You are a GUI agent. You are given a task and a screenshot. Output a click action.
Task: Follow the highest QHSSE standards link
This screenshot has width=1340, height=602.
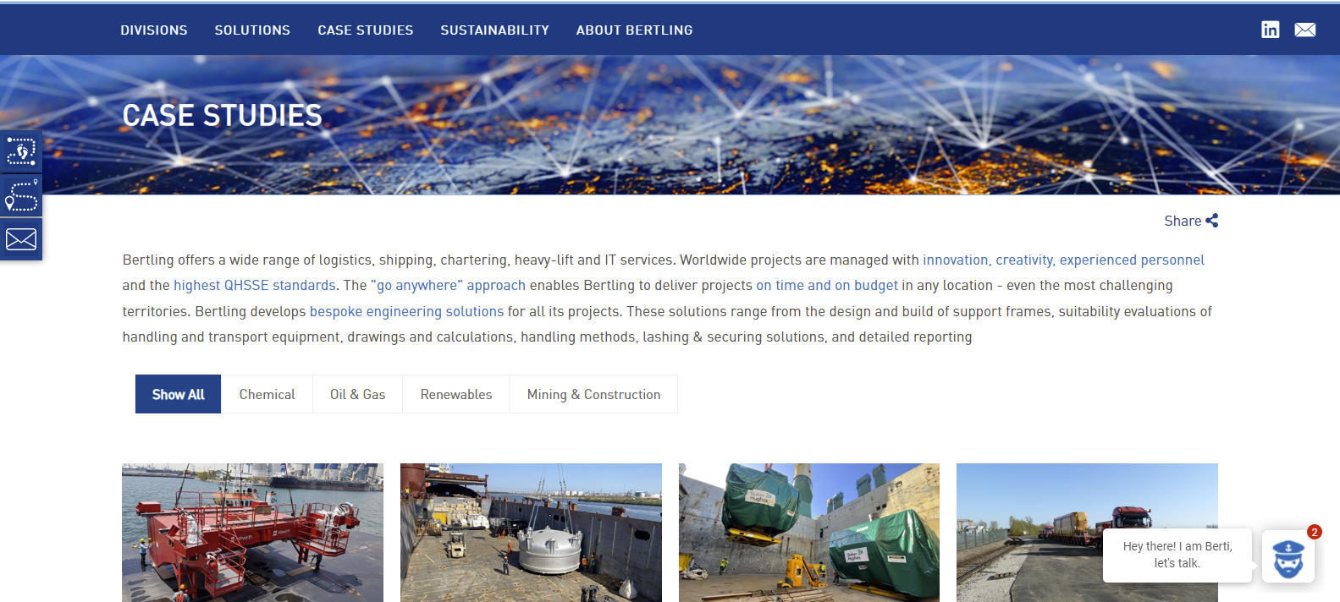pos(255,286)
